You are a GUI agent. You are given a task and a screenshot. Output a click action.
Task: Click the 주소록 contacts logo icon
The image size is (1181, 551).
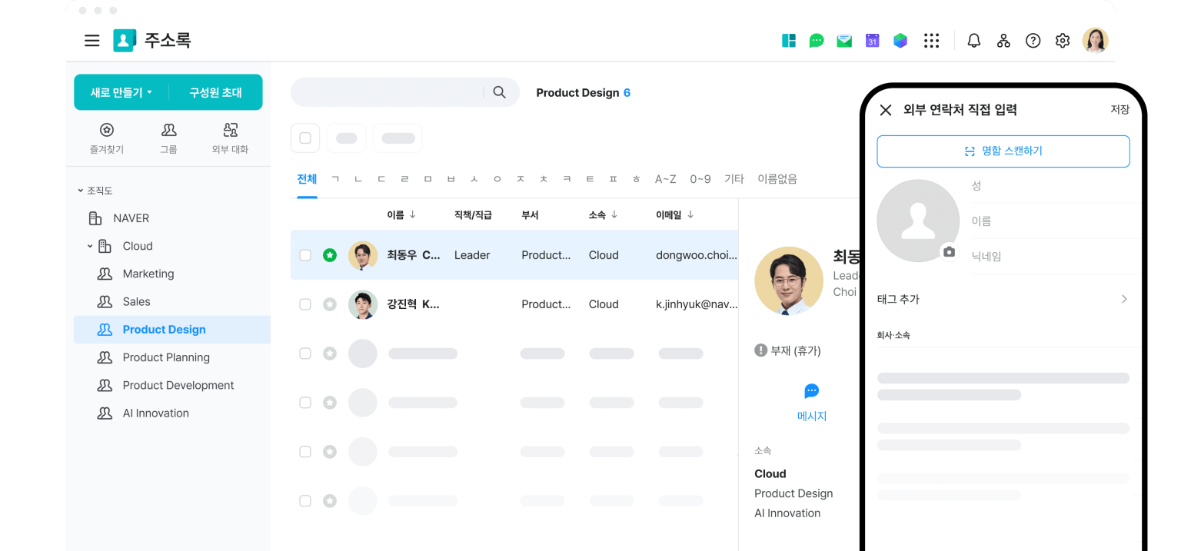coord(125,41)
